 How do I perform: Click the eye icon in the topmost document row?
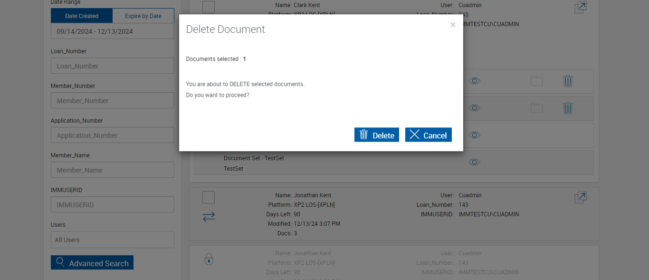tap(474, 81)
